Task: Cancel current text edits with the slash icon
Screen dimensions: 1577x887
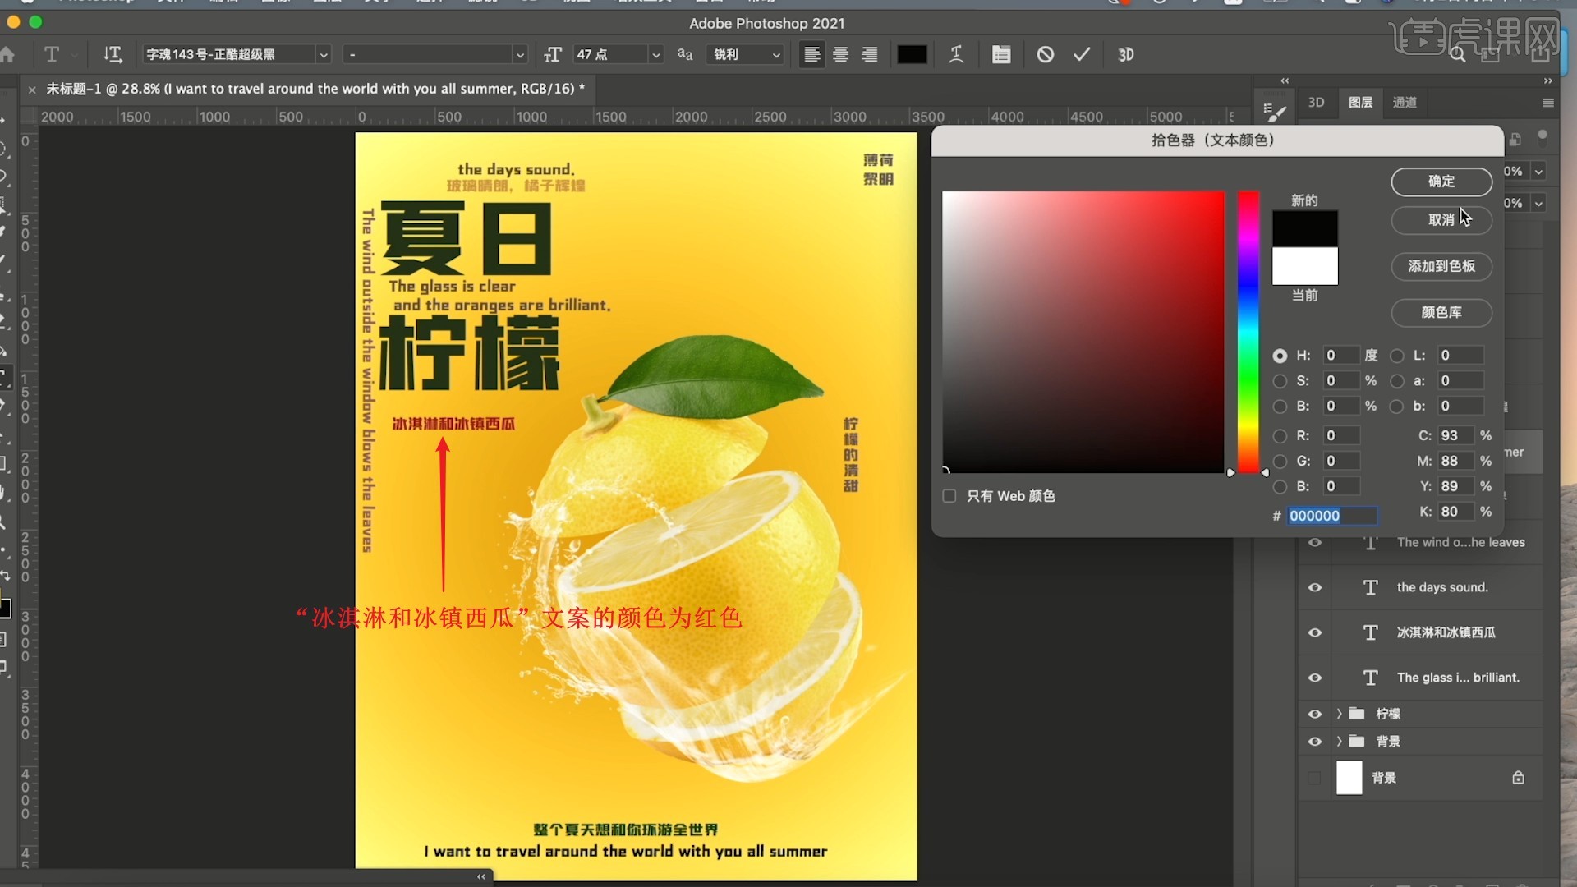Action: [x=1045, y=54]
